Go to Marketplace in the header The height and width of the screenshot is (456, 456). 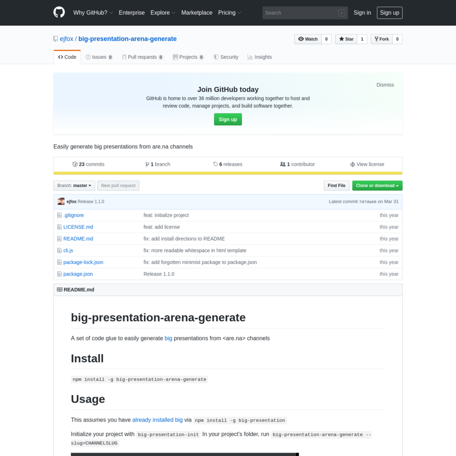(x=197, y=13)
